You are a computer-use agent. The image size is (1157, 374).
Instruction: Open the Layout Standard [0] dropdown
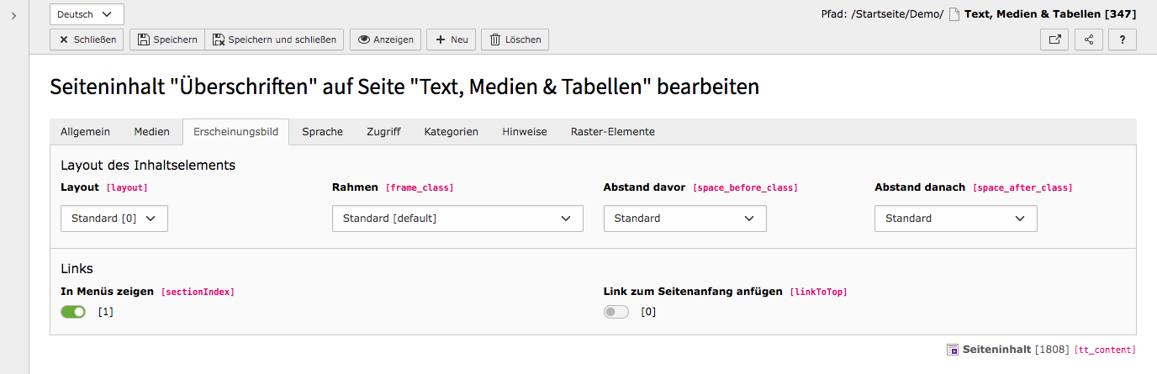[x=114, y=219]
